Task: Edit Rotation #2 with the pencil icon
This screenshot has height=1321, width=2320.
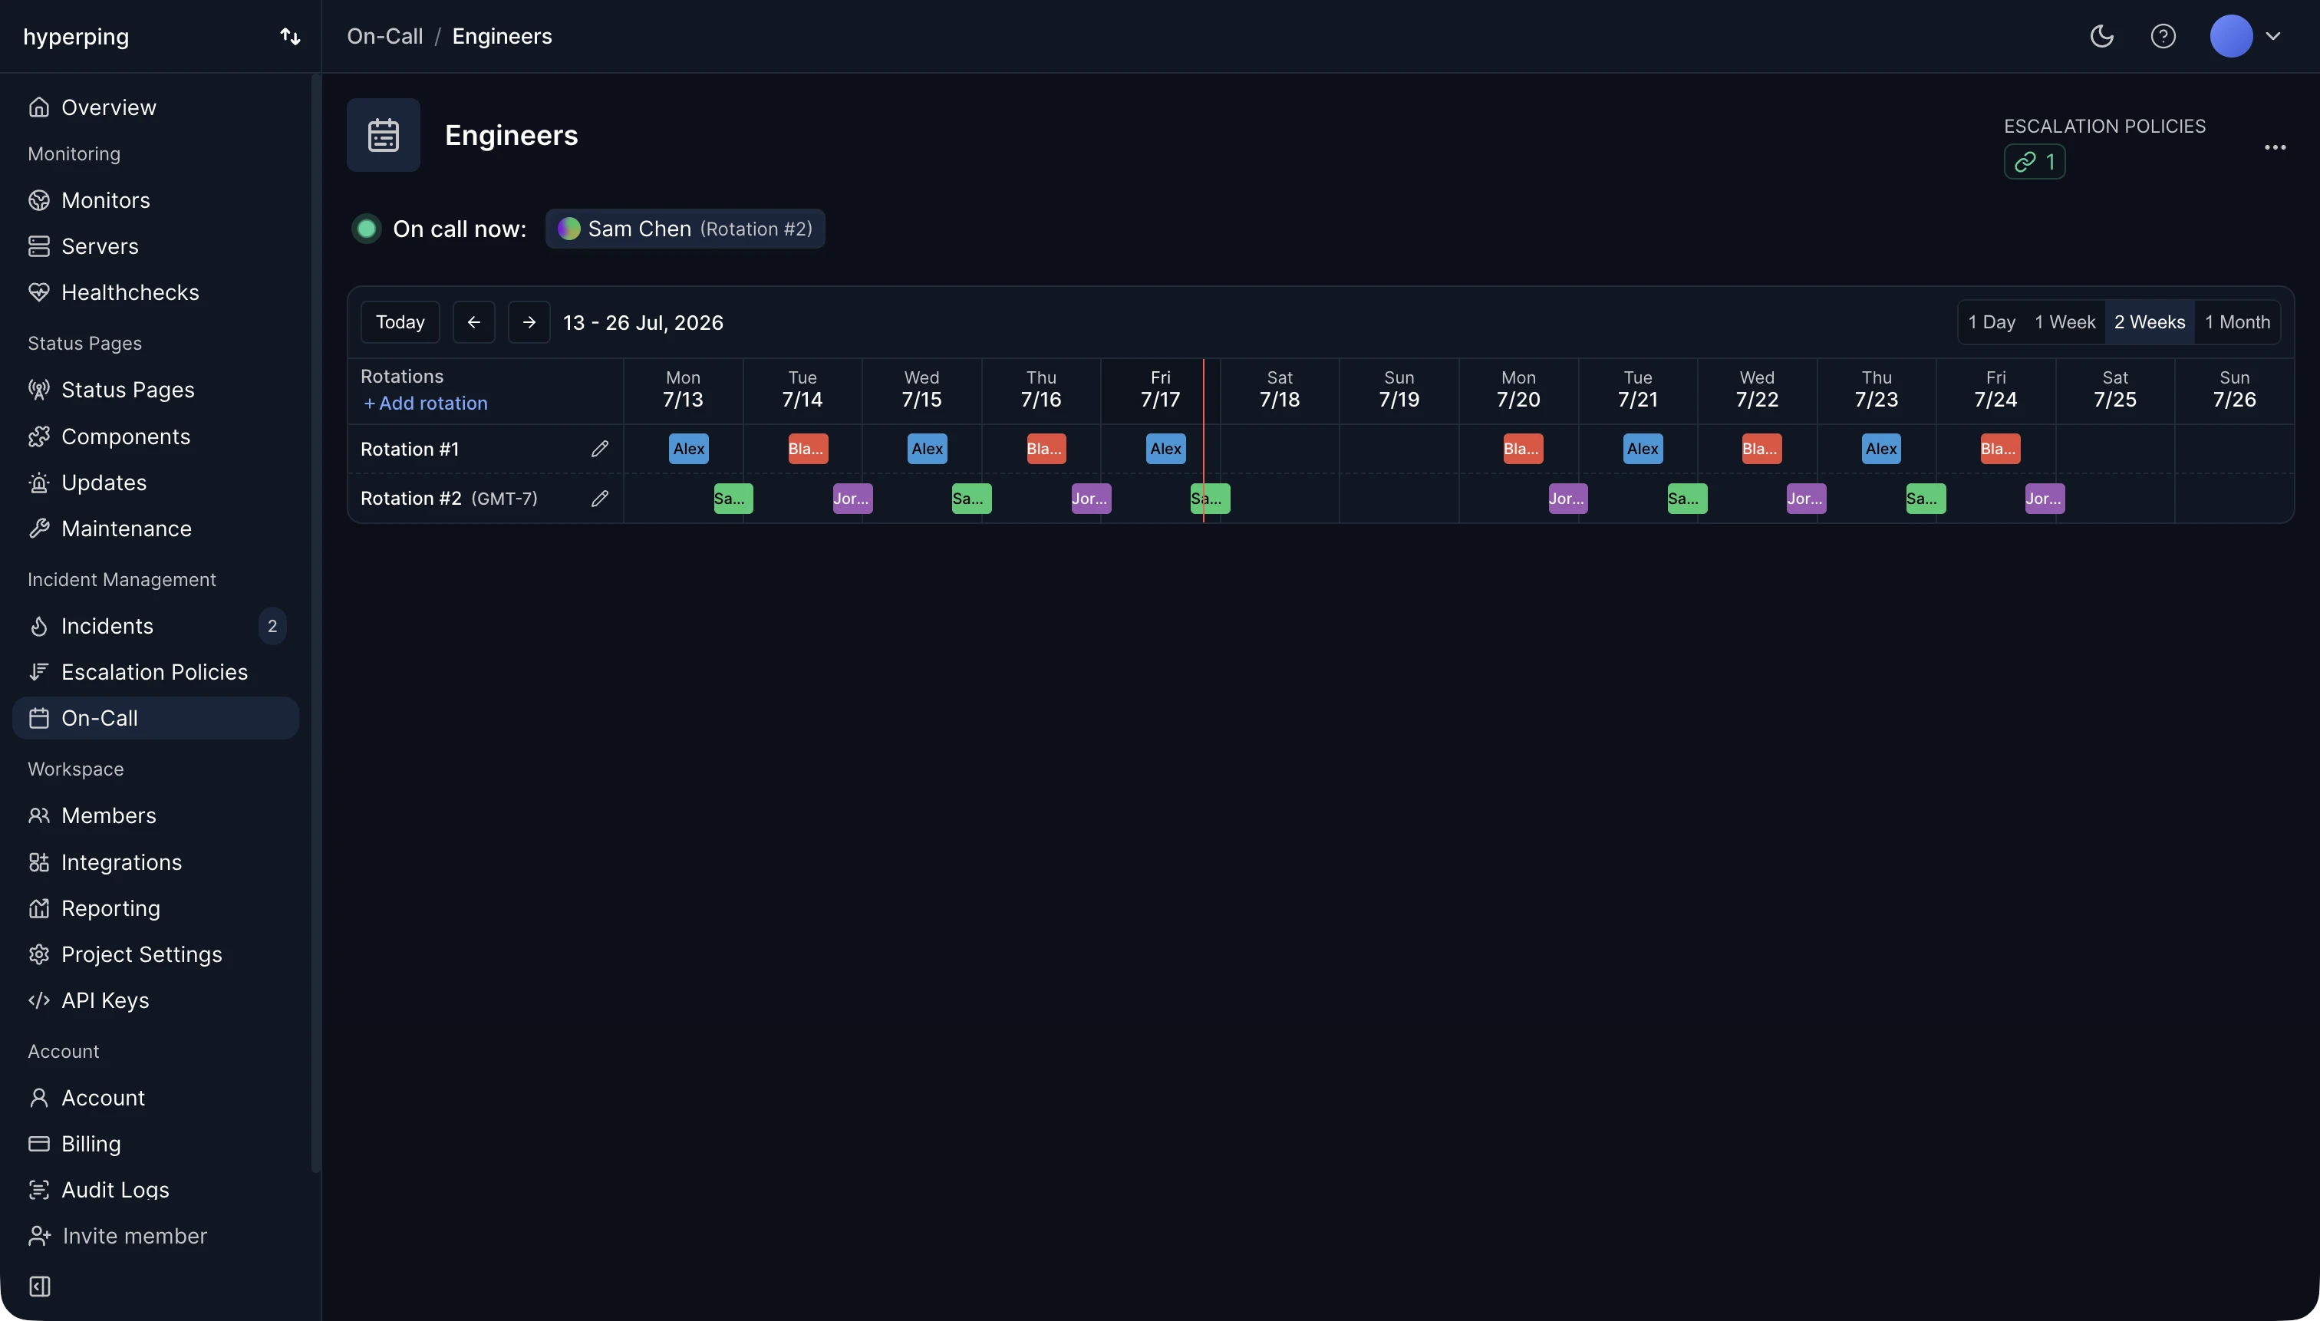Action: click(x=600, y=498)
